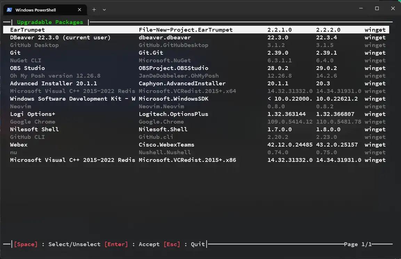Click Chrome available version 110.0.5481.78
This screenshot has height=259, width=401.
339,122
